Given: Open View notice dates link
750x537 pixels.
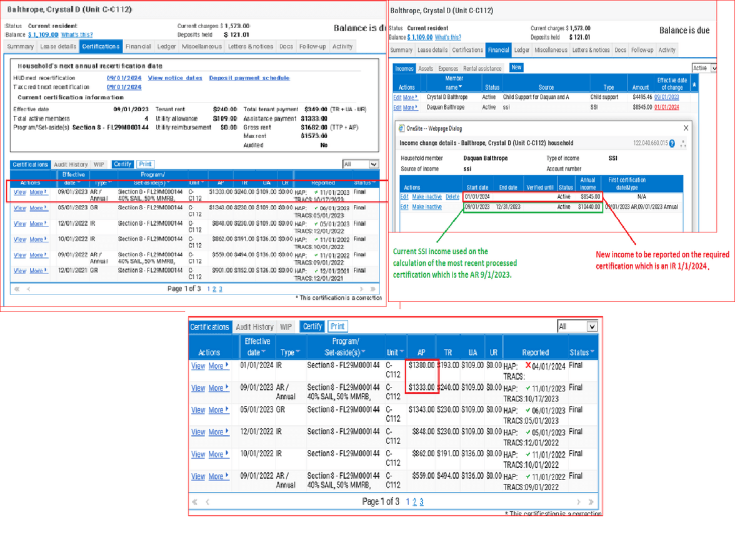Looking at the screenshot, I should pyautogui.click(x=175, y=78).
